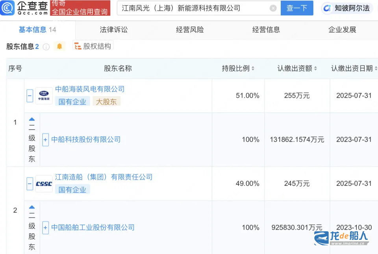Open 中船科技股份有限公司 link
378x254 pixels.
tap(86, 139)
